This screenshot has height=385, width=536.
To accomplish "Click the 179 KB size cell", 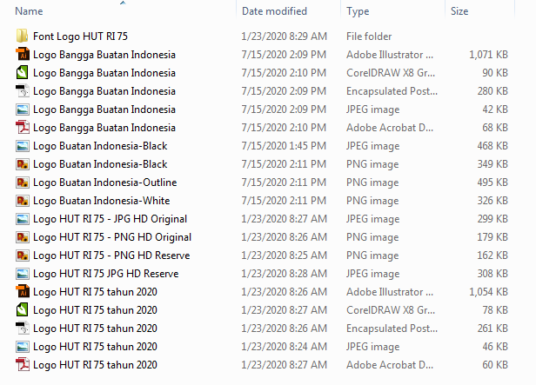I will (492, 237).
